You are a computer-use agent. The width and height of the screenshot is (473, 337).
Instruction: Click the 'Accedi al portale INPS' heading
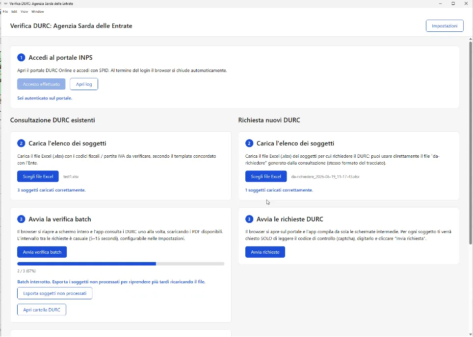point(61,57)
